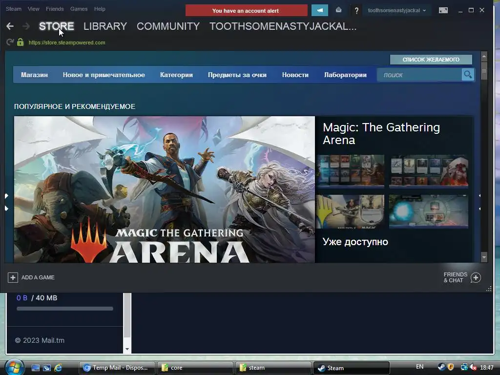Screen dimensions: 500x375
Task: Click the EN language indicator
Action: coord(419,367)
